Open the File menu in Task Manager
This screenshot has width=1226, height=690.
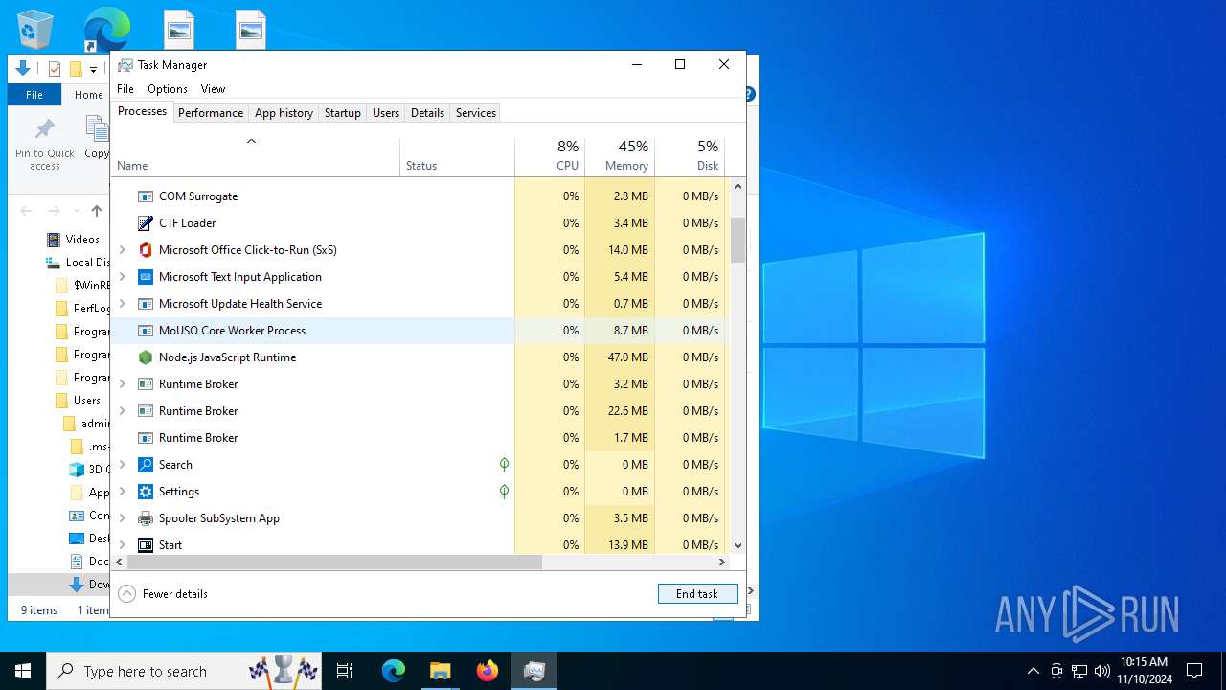125,89
